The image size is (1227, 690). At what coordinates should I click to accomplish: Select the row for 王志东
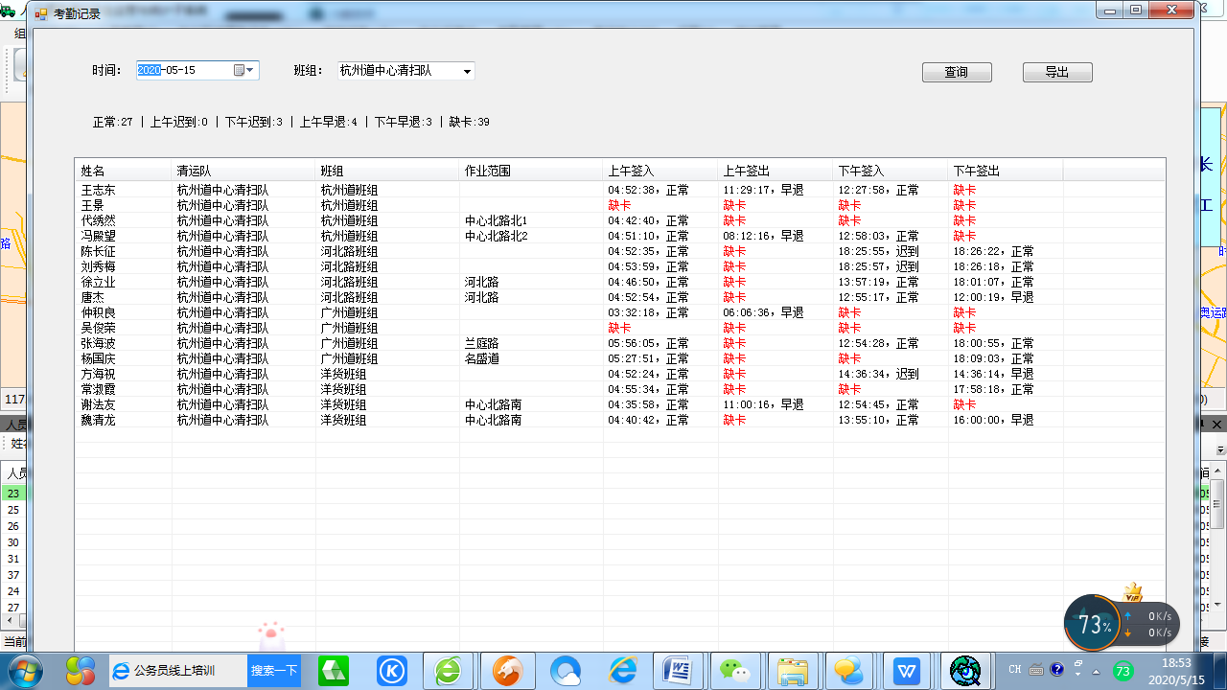tap(99, 190)
